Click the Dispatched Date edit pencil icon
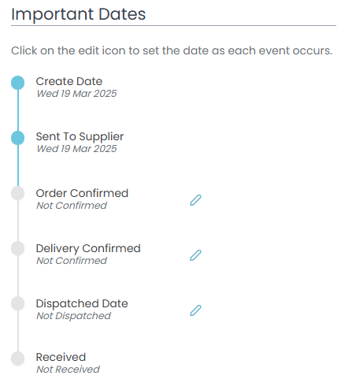341x379 pixels. pyautogui.click(x=195, y=310)
